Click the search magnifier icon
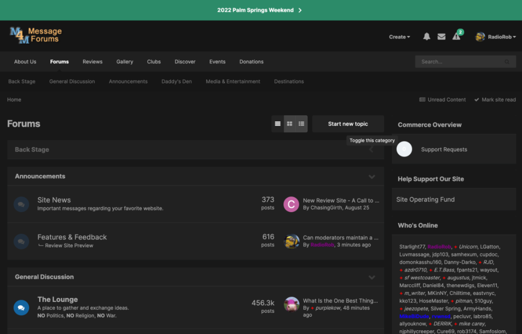Viewport: 522px width, 334px height. (506, 61)
